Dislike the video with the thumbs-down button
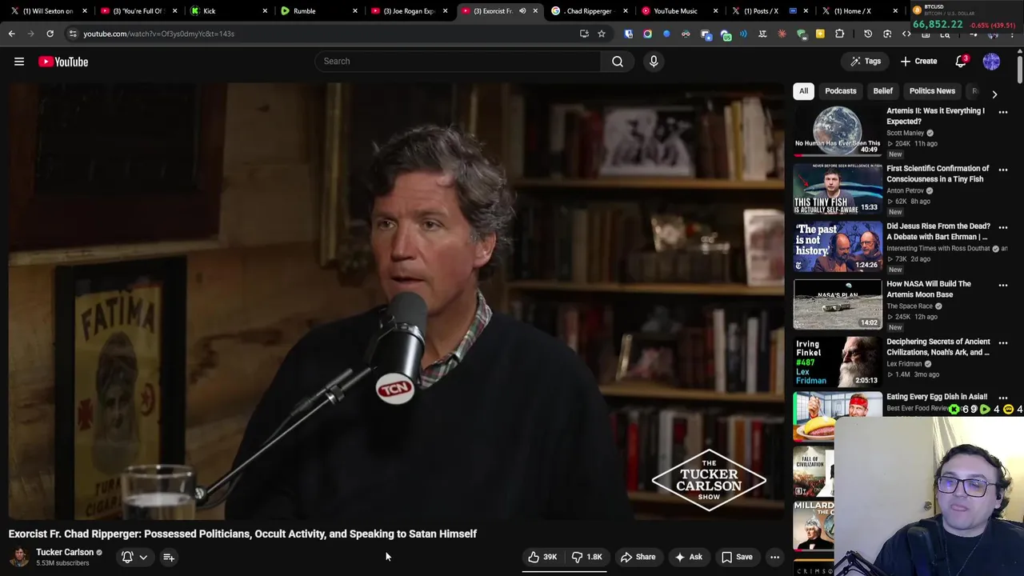1024x576 pixels. tap(586, 557)
